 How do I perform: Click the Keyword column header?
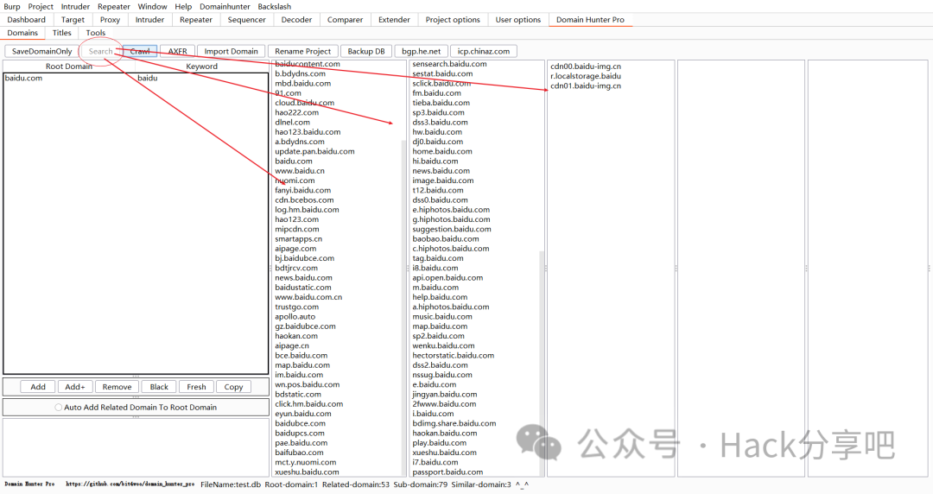pyautogui.click(x=201, y=66)
